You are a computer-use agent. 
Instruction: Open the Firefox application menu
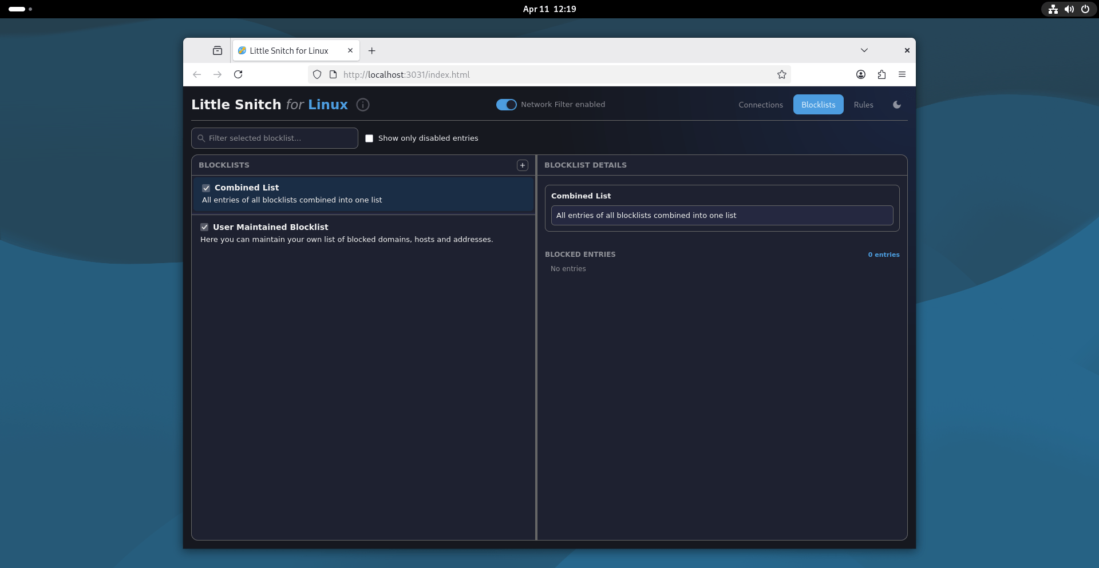click(x=902, y=74)
